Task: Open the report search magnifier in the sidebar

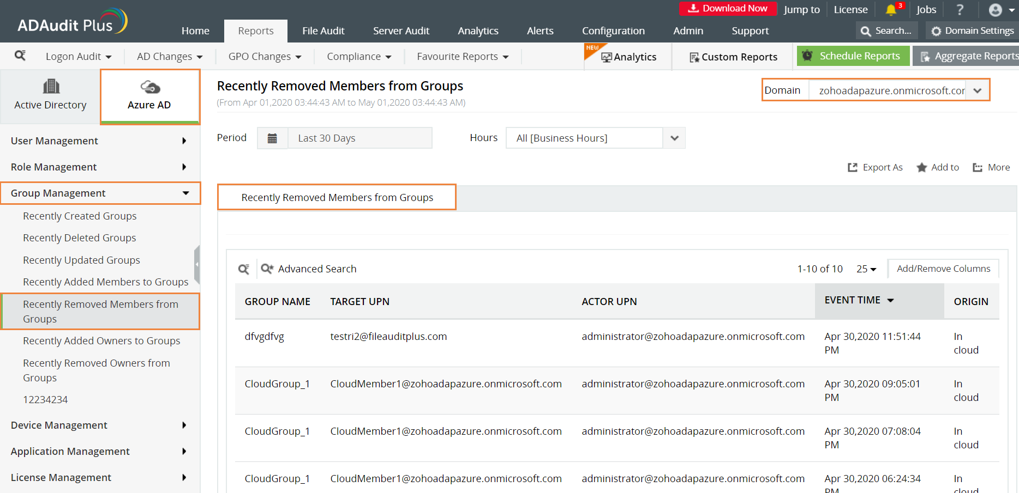Action: (21, 56)
